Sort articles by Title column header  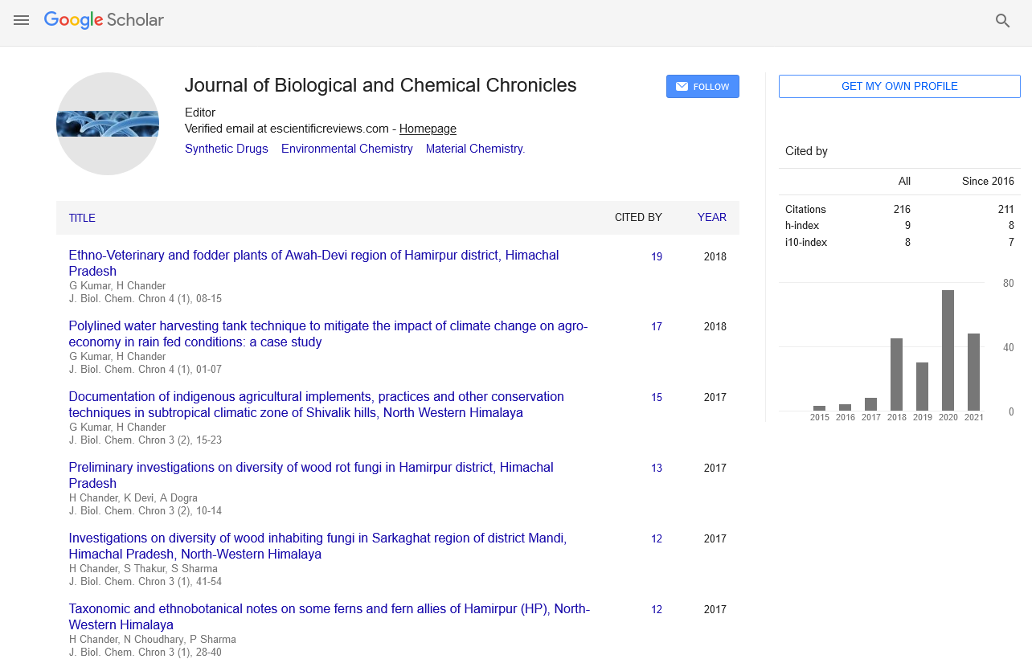click(x=82, y=218)
